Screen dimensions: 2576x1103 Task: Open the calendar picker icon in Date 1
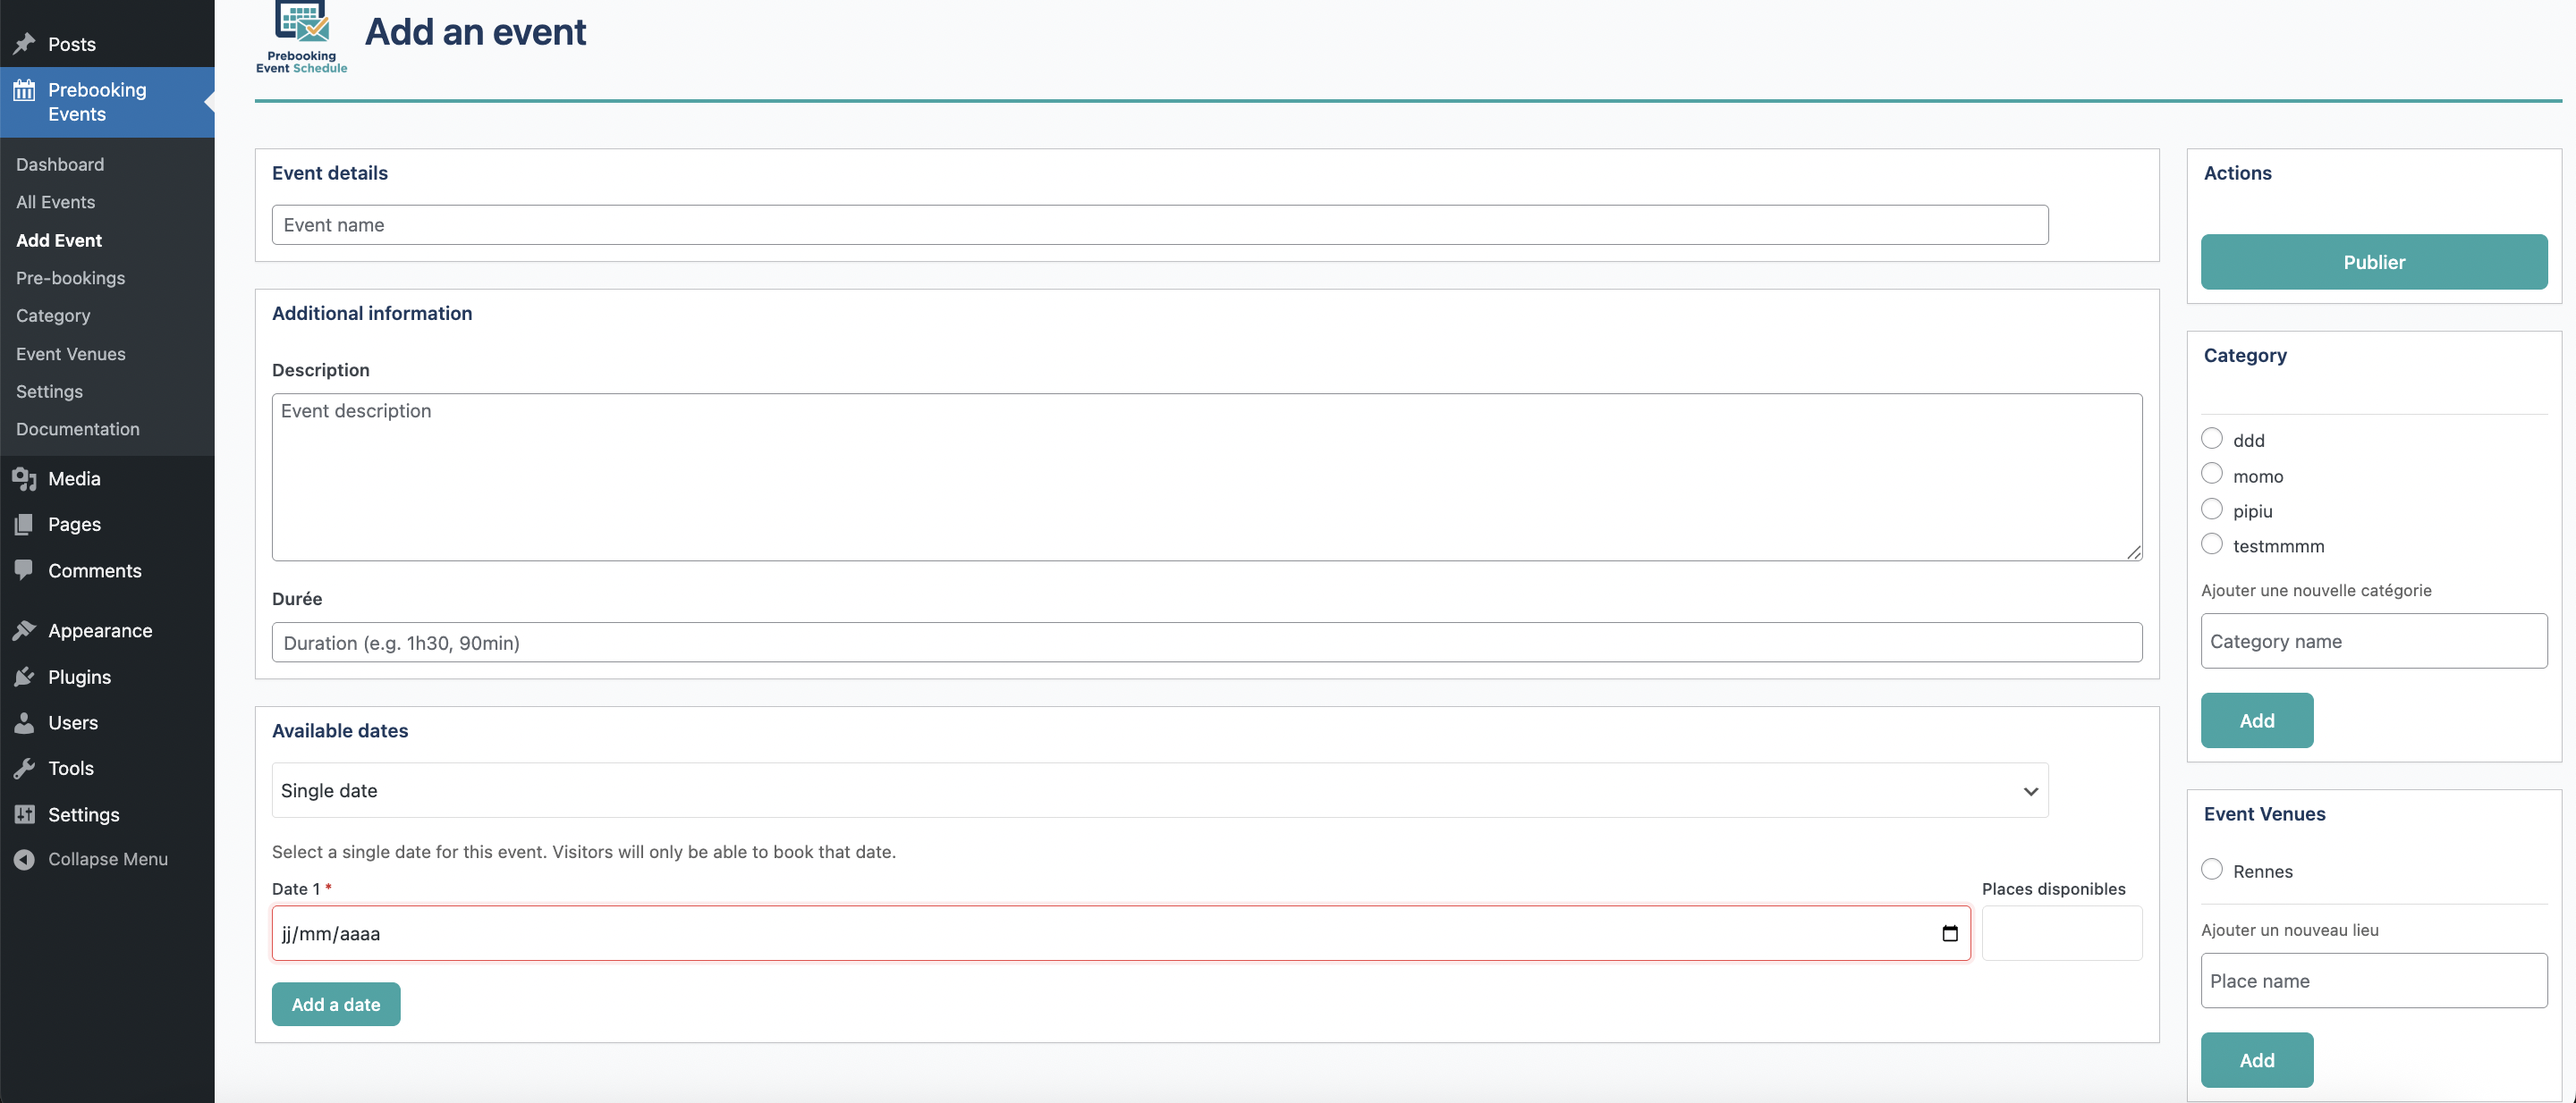[x=1949, y=933]
